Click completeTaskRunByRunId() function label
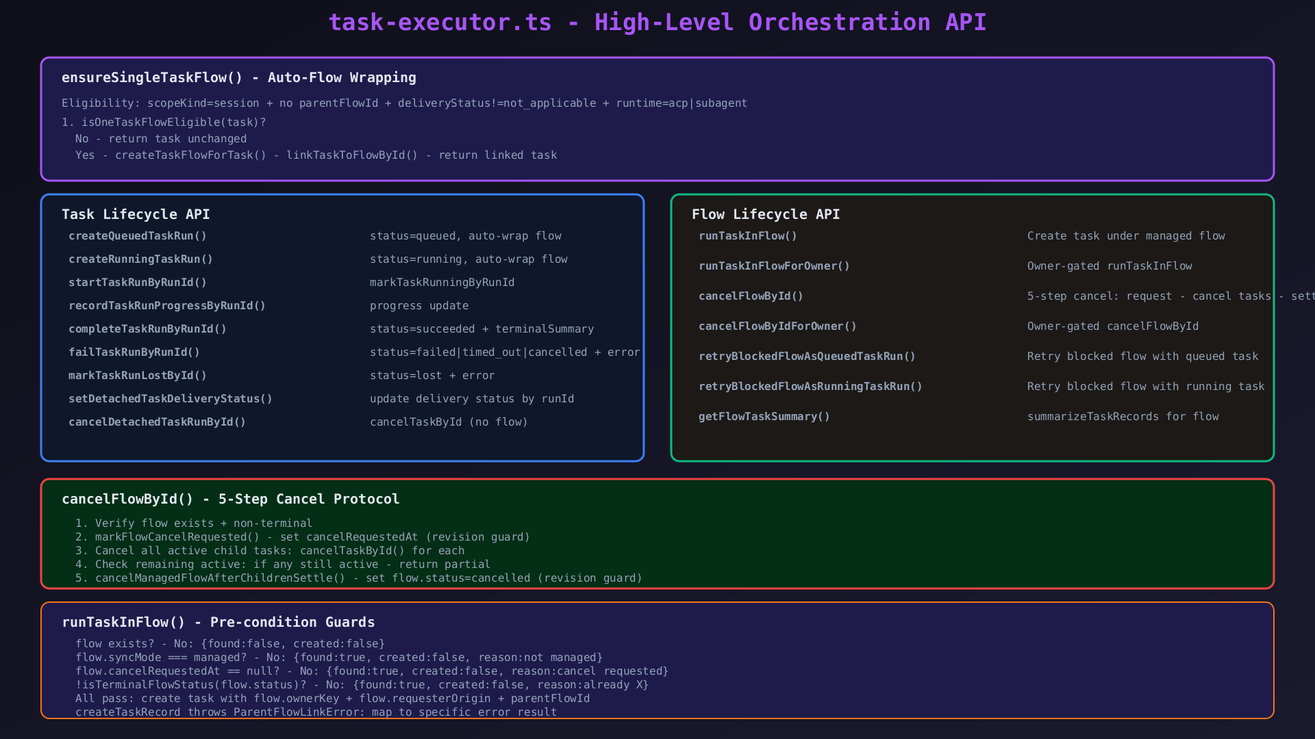 click(x=147, y=329)
